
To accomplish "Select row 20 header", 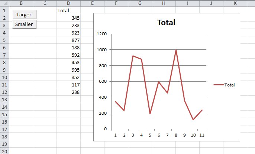I will coord(4,151).
